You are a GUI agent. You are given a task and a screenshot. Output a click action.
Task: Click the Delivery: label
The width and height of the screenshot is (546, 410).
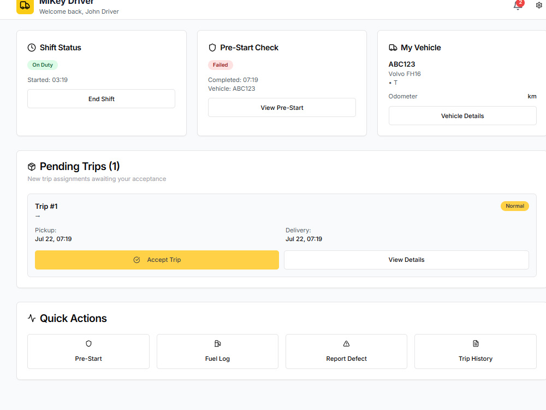298,230
